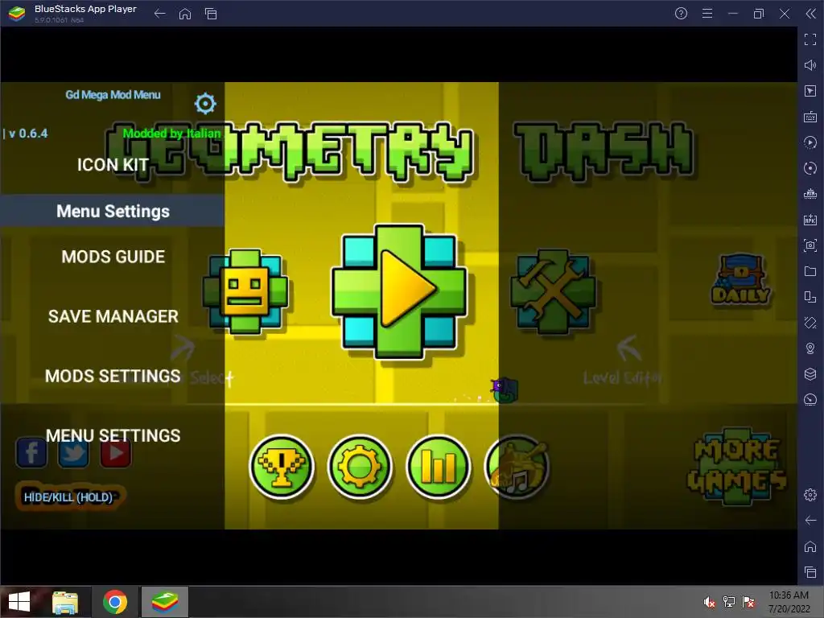Image resolution: width=824 pixels, height=618 pixels.
Task: Click the rotate screen sidebar icon
Action: click(810, 297)
